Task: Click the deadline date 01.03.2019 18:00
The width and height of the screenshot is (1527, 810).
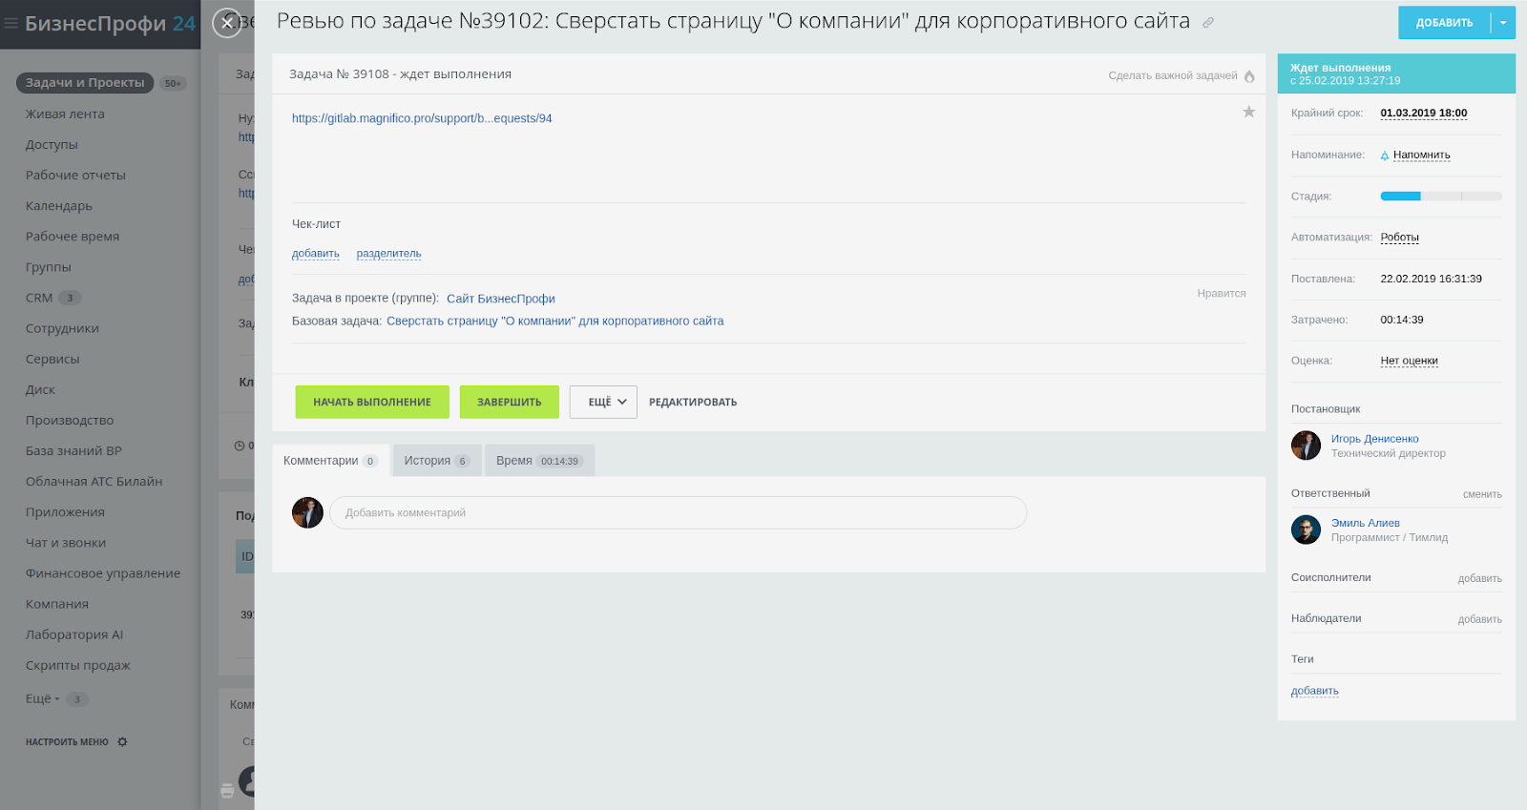Action: coord(1423,114)
